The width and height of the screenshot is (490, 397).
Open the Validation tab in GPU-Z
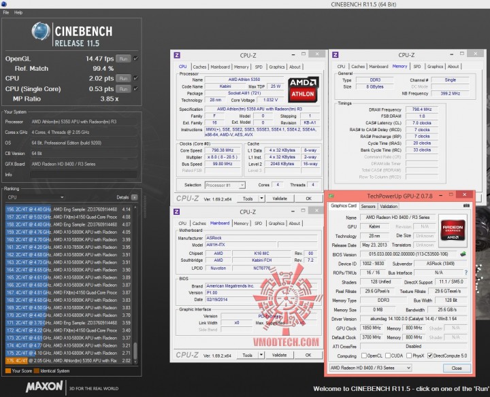389,206
